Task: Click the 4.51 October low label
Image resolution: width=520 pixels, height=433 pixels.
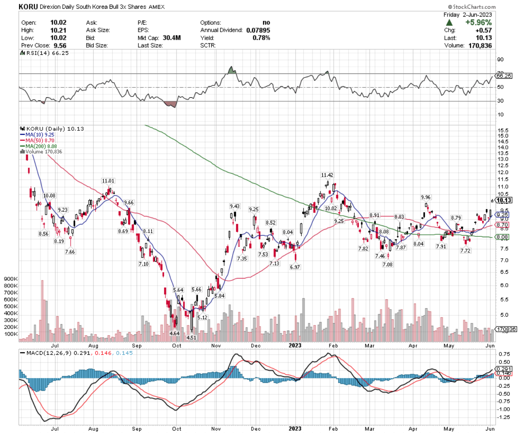Action: [x=191, y=338]
